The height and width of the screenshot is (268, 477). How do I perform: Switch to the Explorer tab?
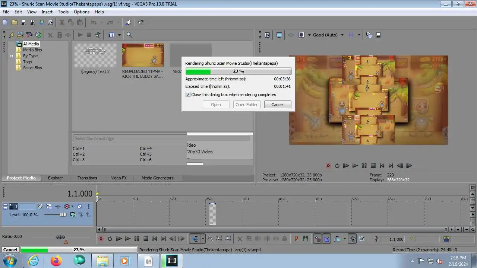tap(55, 178)
